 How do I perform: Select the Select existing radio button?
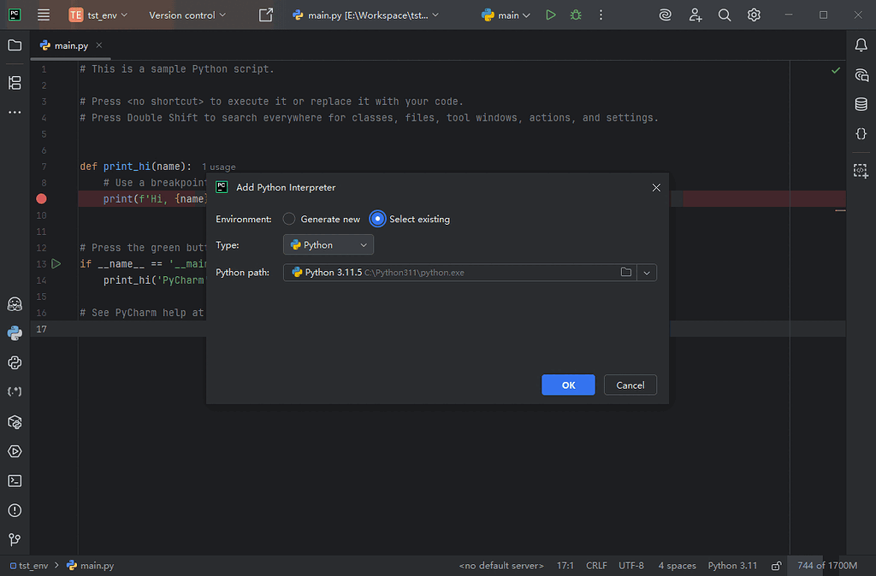click(377, 219)
